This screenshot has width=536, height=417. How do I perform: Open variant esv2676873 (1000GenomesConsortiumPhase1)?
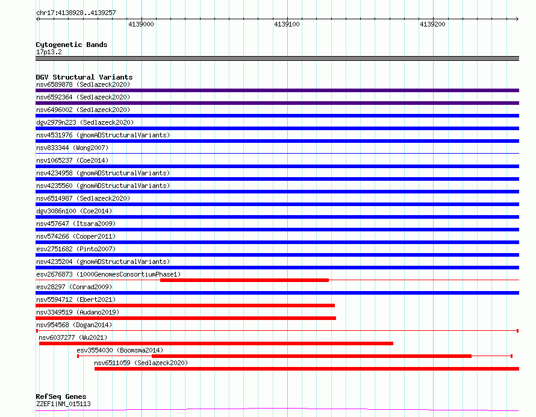tap(108, 274)
